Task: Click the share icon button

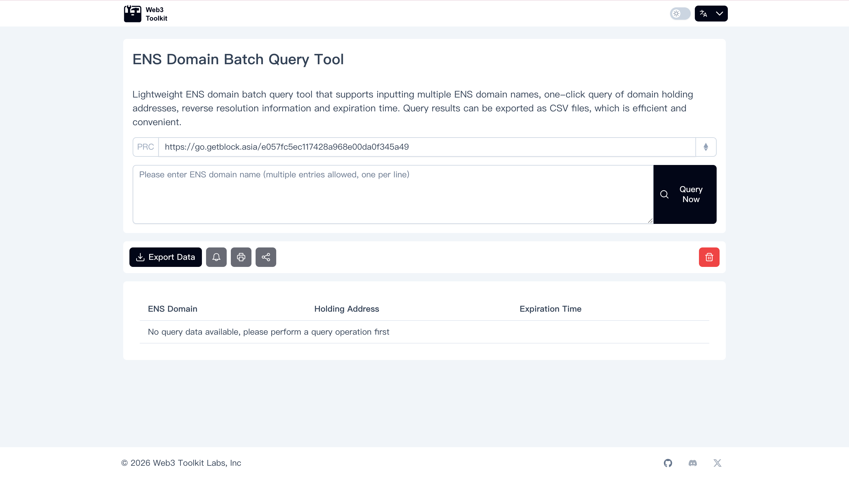Action: pyautogui.click(x=266, y=257)
